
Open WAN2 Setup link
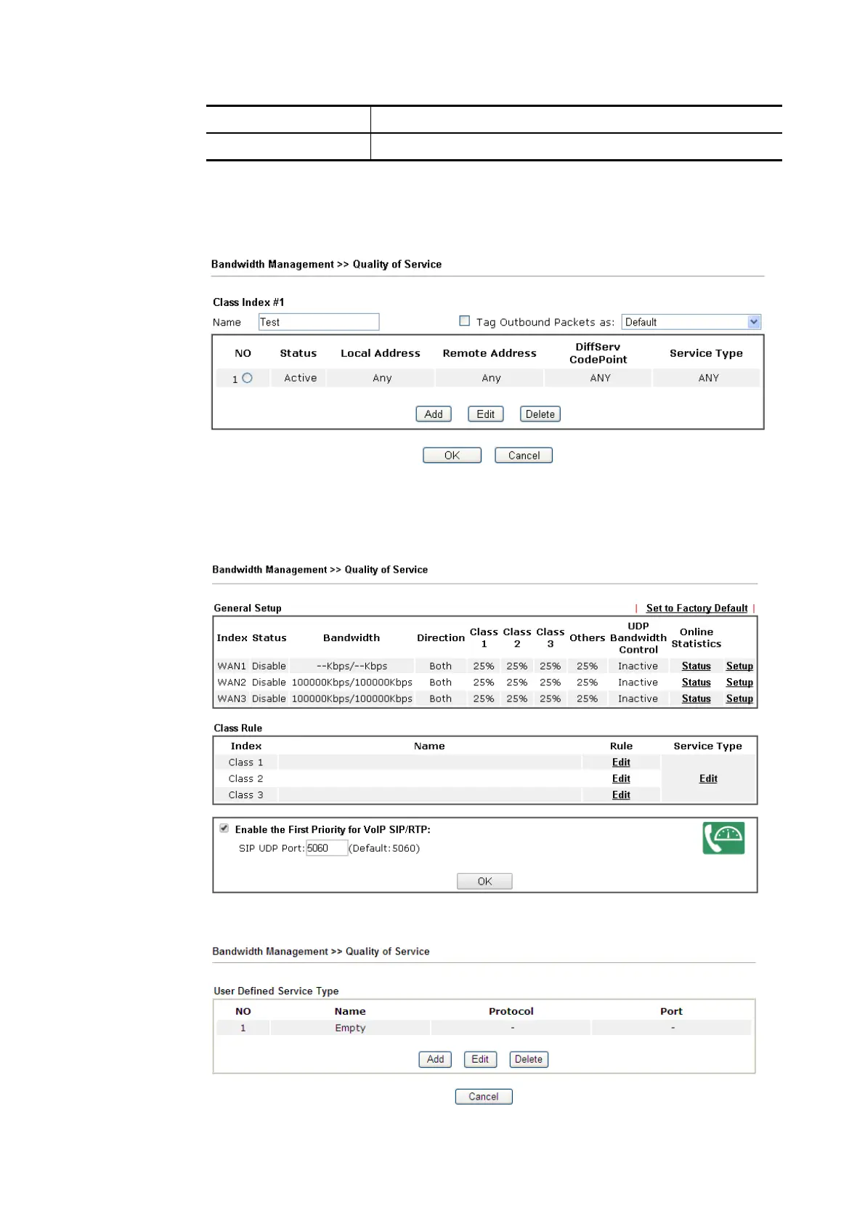click(739, 682)
